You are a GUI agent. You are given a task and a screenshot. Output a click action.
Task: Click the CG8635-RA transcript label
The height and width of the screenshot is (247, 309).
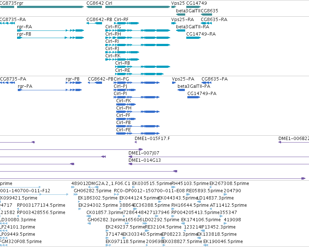point(214,20)
